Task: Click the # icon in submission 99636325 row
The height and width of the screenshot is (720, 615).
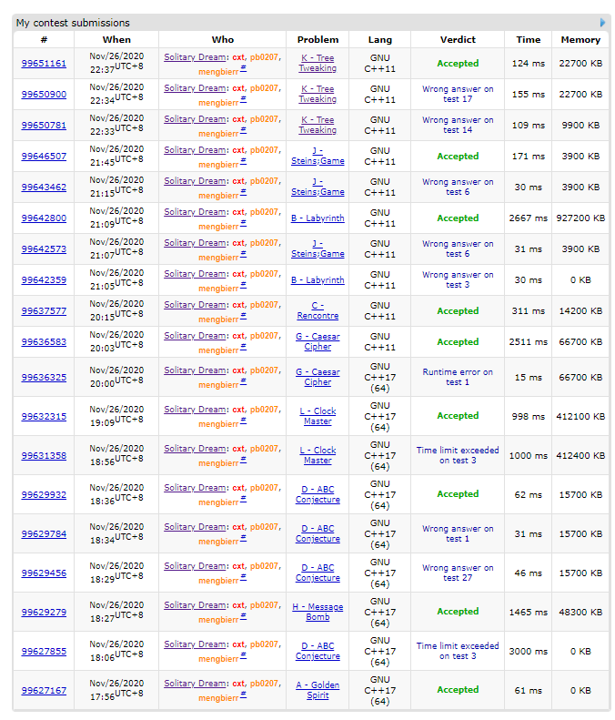Action: click(243, 384)
